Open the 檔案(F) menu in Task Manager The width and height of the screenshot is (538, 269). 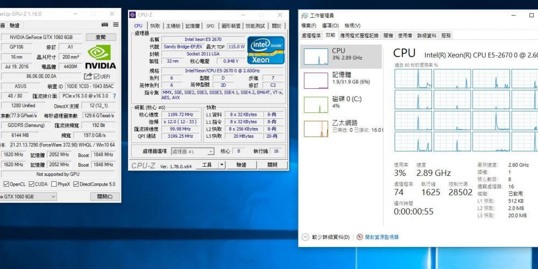(308, 26)
